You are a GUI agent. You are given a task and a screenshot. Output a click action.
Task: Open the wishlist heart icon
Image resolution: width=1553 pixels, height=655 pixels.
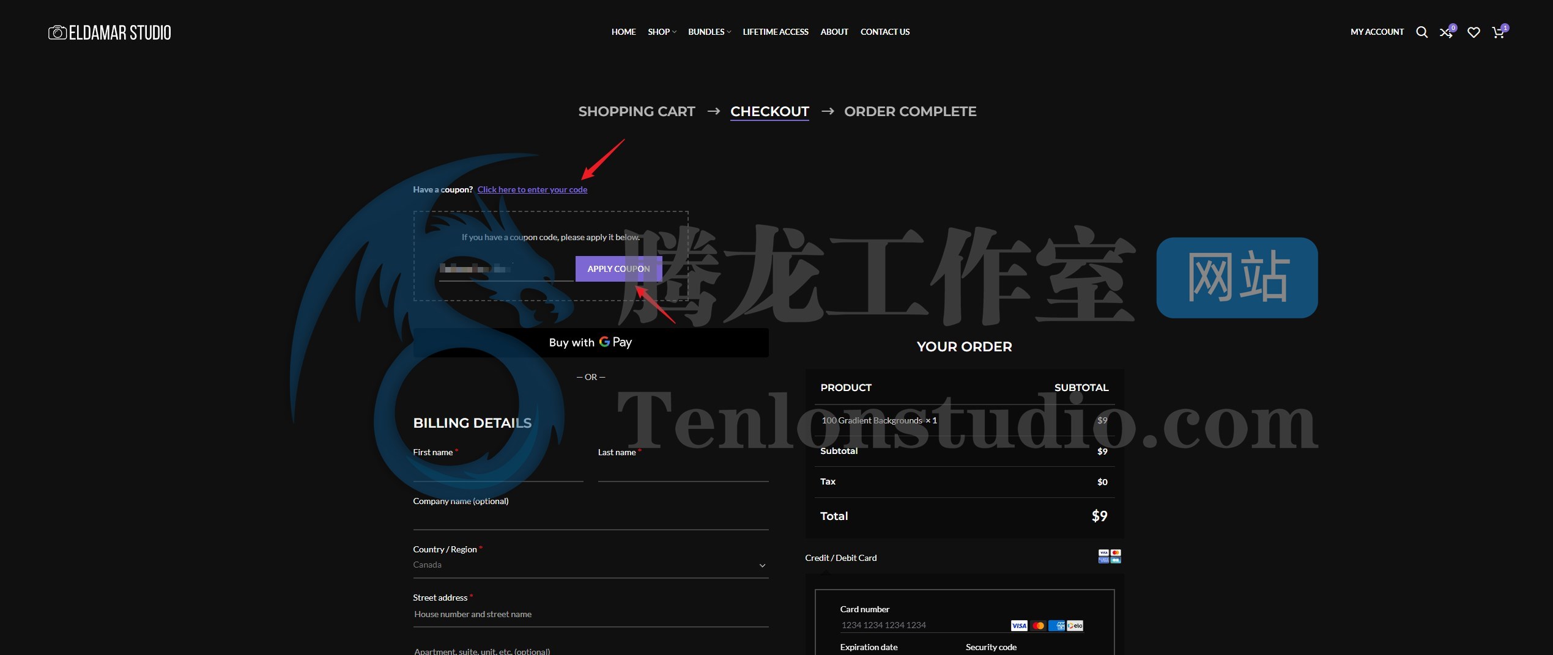tap(1474, 32)
